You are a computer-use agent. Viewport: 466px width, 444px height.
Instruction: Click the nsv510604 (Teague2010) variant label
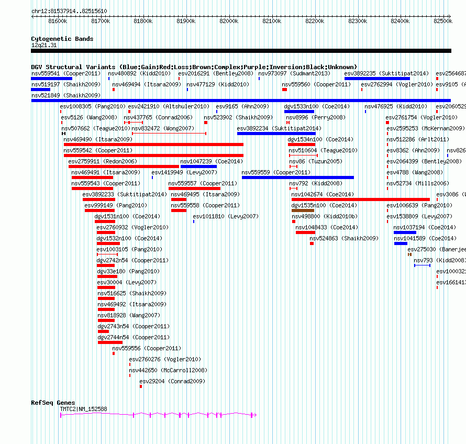coord(323,150)
